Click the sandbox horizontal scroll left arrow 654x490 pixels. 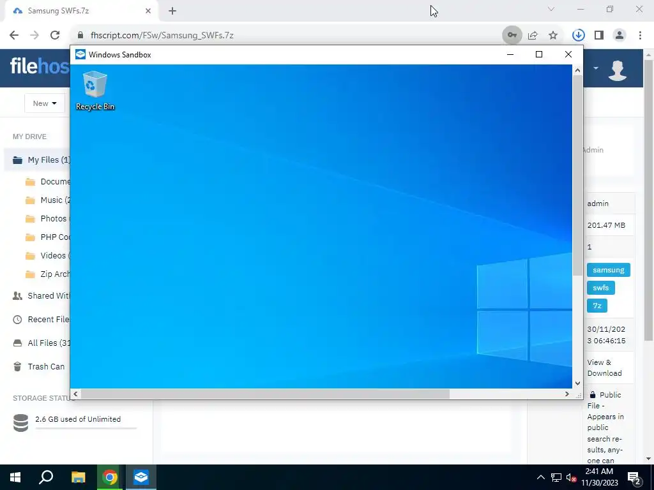pyautogui.click(x=75, y=394)
